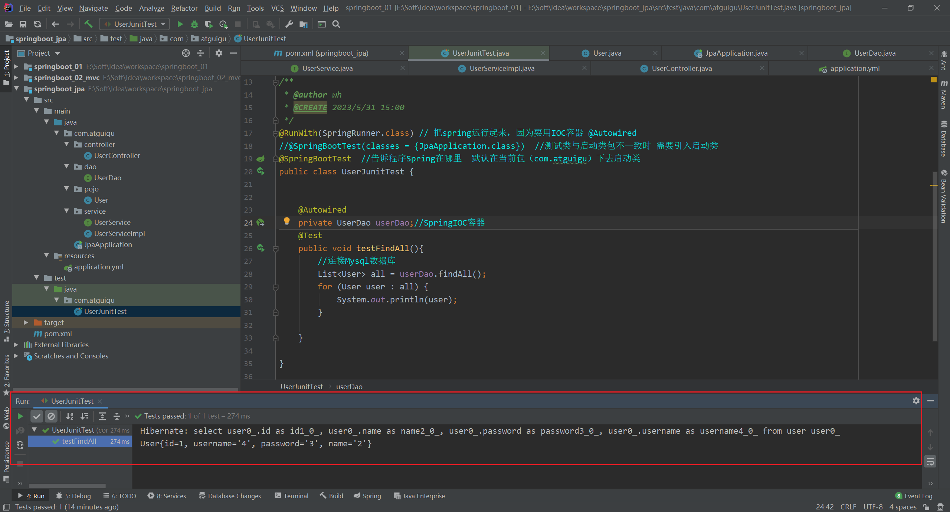950x512 pixels.
Task: Click the UTF-8 encoding in status bar
Action: (873, 507)
